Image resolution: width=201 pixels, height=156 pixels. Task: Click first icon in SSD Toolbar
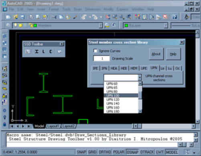[x=28, y=51]
